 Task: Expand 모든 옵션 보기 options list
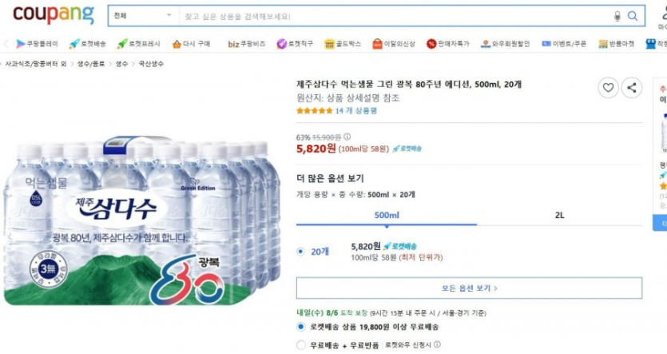(469, 288)
